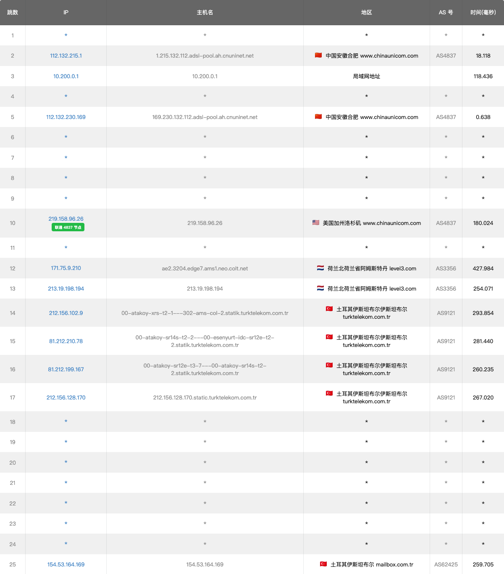Image resolution: width=504 pixels, height=574 pixels.
Task: Open IP link 81.212.199.167
Action: (x=66, y=369)
